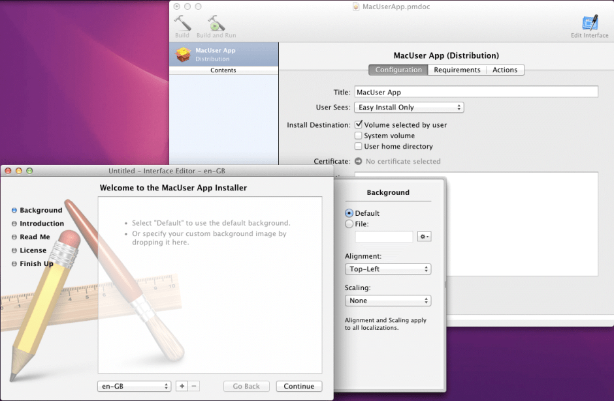Change Alignment from Top-Left

pyautogui.click(x=388, y=269)
